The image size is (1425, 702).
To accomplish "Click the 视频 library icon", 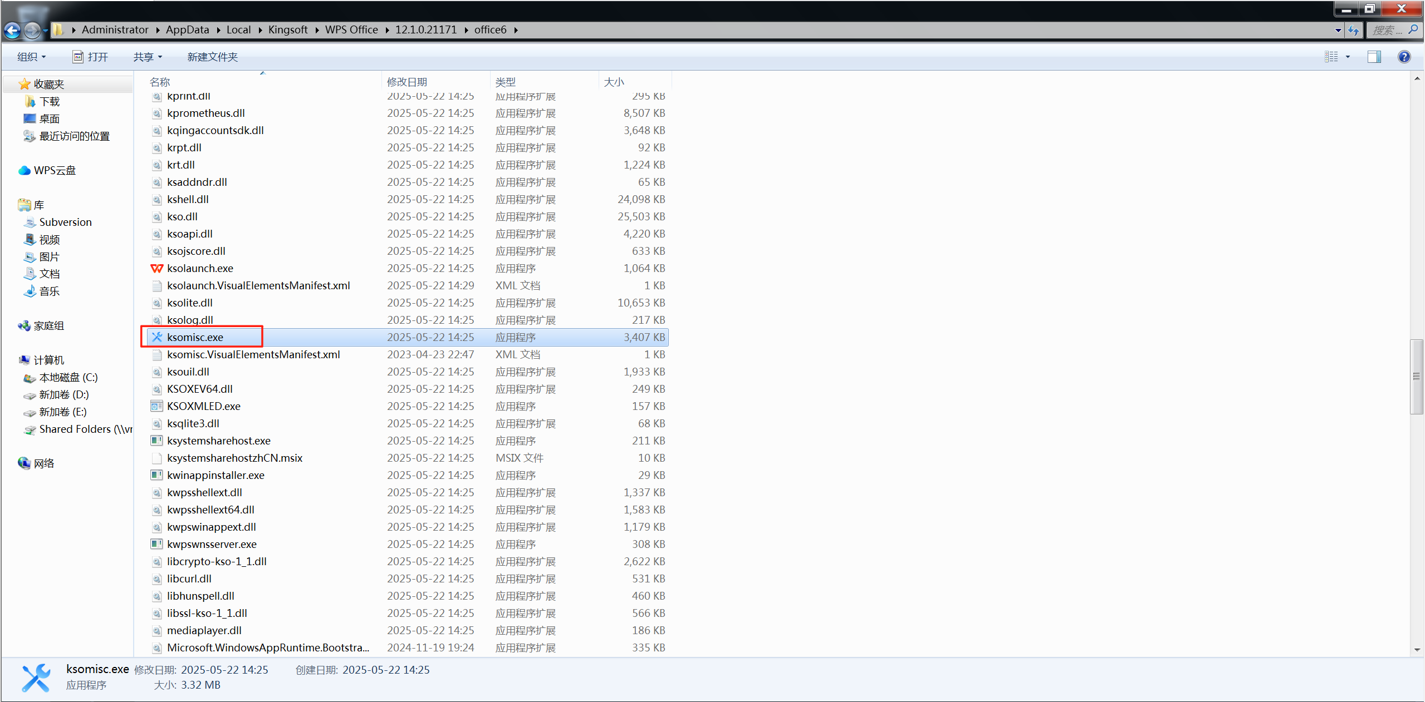I will coord(30,239).
